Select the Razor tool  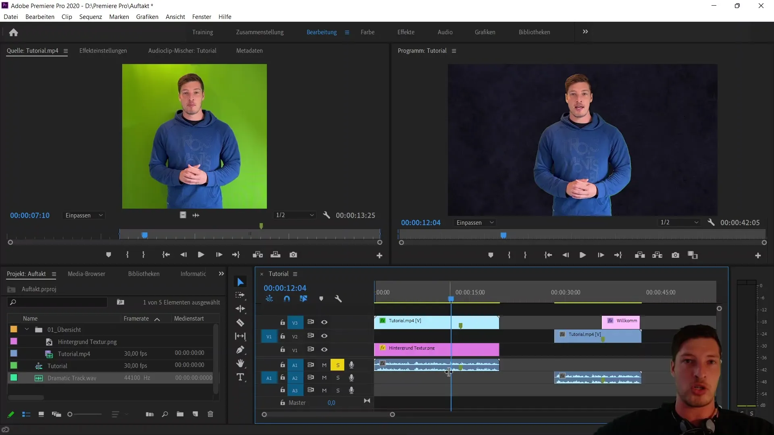240,323
